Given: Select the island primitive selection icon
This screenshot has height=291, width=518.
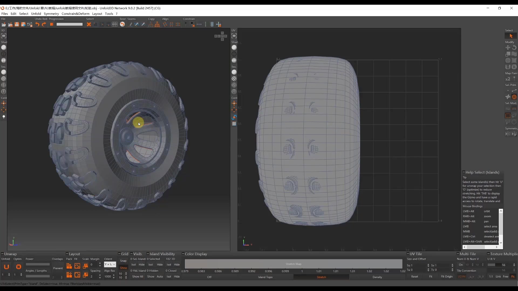Looking at the screenshot, I should click(514, 97).
